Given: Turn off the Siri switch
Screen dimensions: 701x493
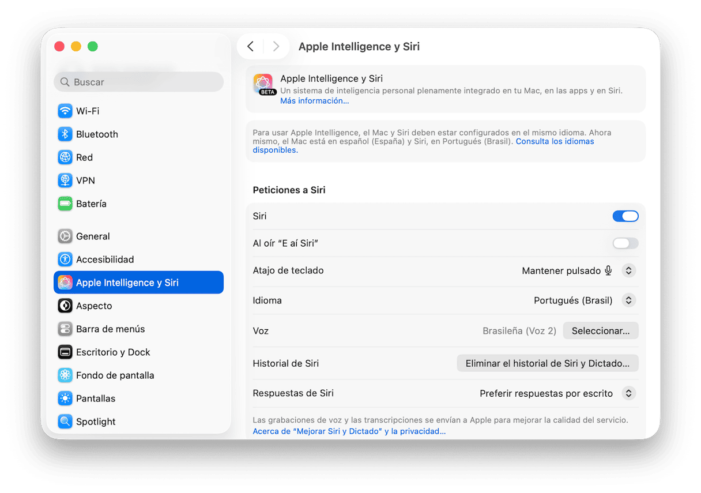Looking at the screenshot, I should tap(625, 216).
